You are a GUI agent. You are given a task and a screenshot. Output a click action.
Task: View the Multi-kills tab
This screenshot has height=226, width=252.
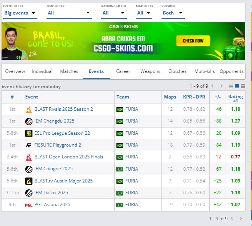[x=204, y=71]
